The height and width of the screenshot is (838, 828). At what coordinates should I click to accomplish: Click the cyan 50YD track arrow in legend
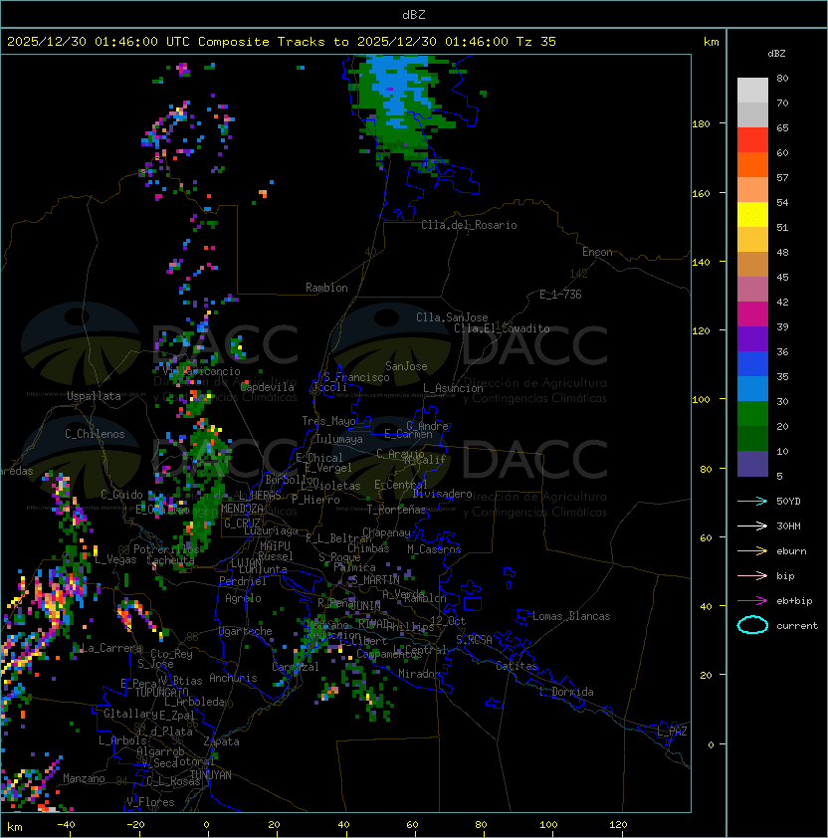[x=752, y=501]
